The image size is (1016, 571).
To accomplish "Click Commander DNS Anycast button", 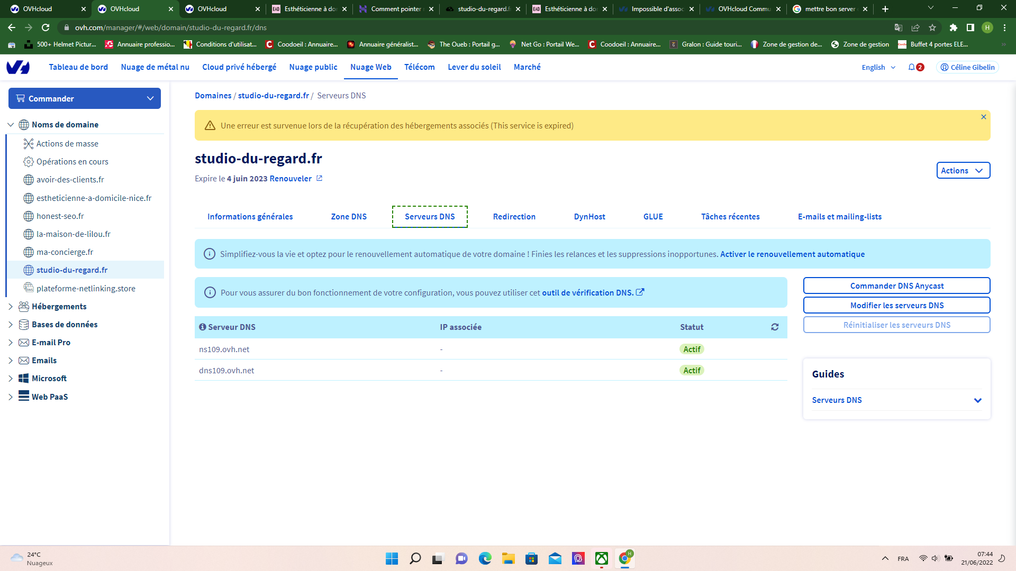I will point(897,285).
